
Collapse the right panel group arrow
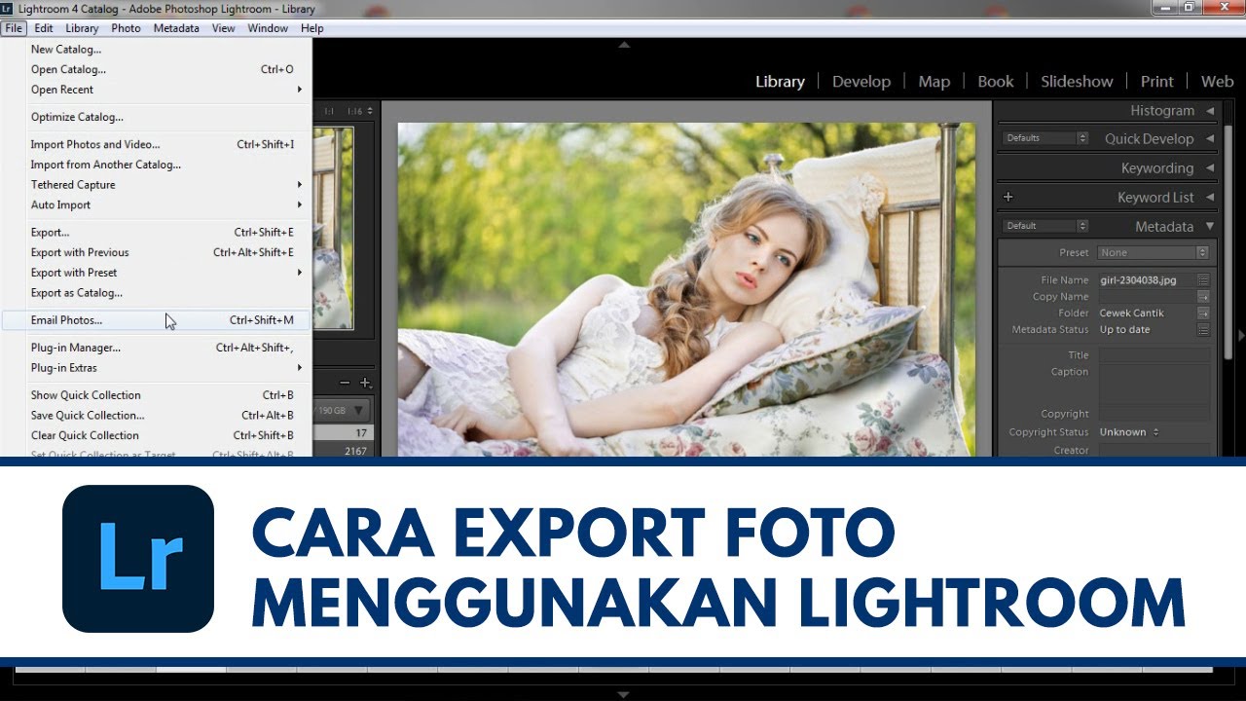(x=1241, y=335)
